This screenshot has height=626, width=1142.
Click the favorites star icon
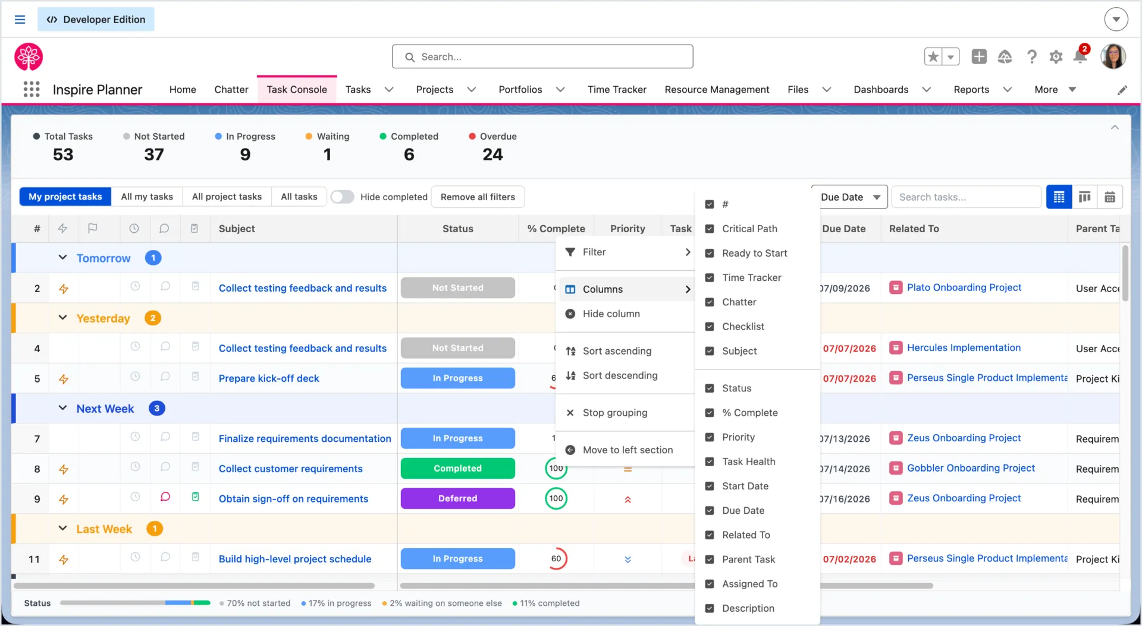(x=933, y=57)
